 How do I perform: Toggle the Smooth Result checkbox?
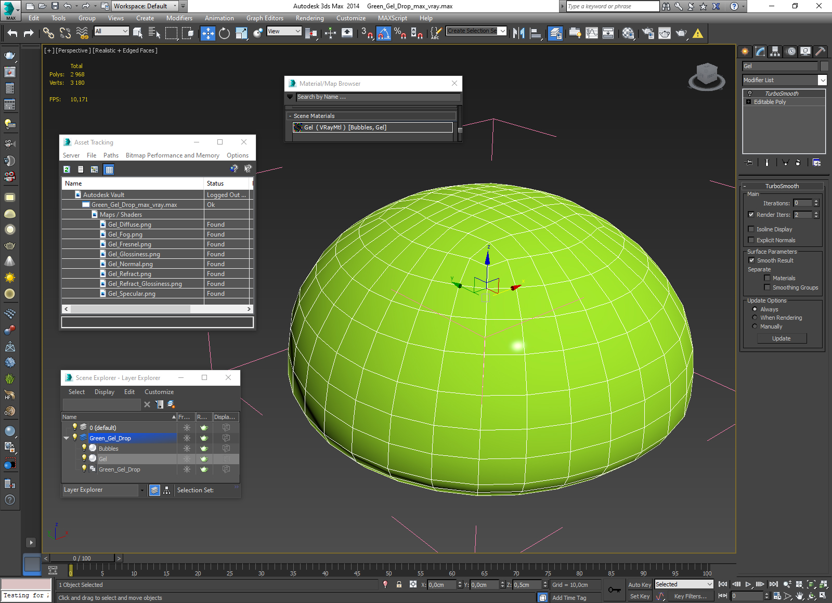tap(751, 260)
